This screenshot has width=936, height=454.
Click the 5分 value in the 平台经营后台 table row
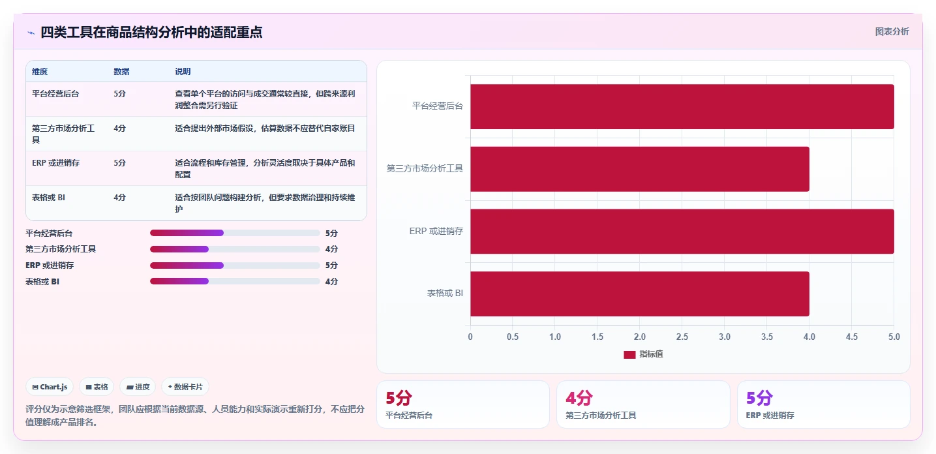point(119,94)
